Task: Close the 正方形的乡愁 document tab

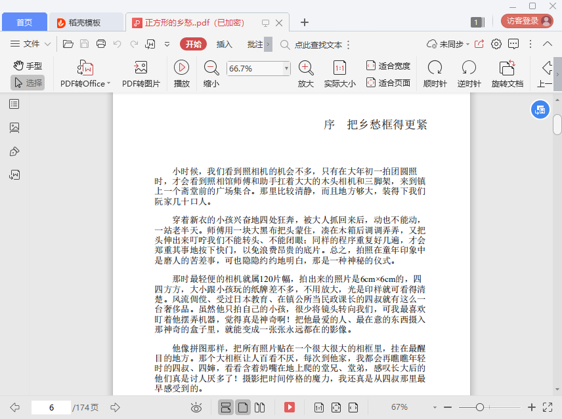Action: [x=279, y=23]
